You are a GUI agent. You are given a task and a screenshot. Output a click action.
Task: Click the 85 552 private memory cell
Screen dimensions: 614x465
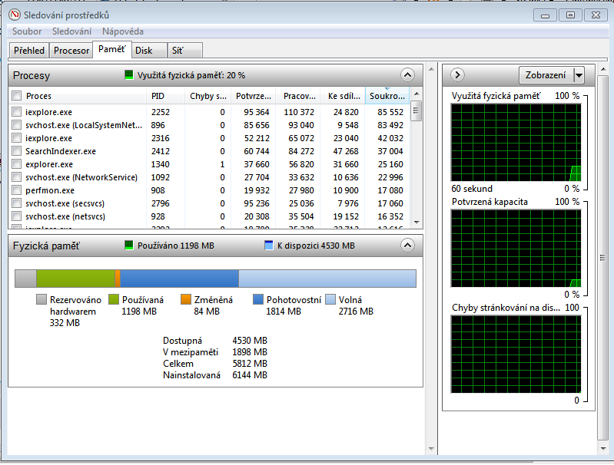tap(390, 112)
